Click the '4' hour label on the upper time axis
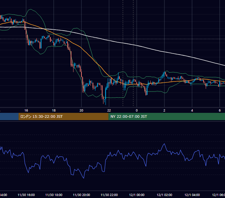 tap(192, 111)
